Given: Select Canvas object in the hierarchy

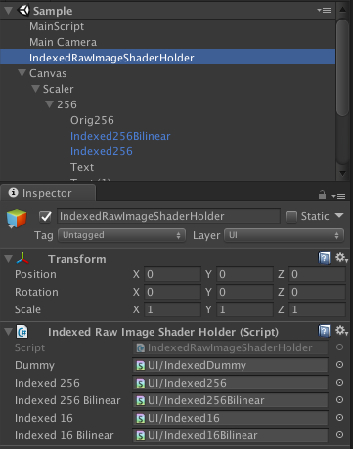Looking at the screenshot, I should (48, 73).
